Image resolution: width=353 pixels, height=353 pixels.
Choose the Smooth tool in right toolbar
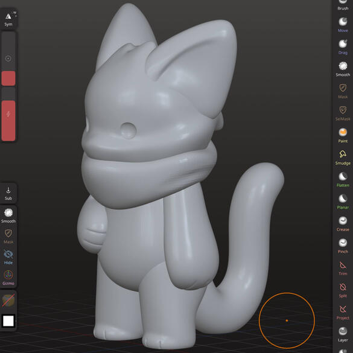coord(343,69)
